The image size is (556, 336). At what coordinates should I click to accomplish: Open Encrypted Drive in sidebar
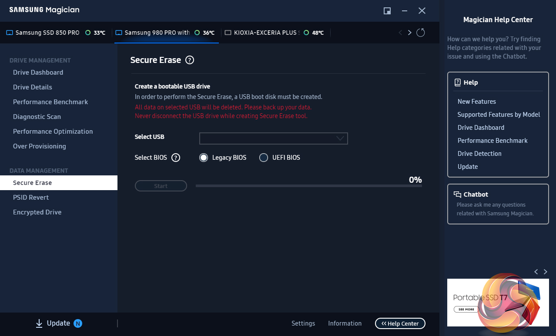[37, 212]
